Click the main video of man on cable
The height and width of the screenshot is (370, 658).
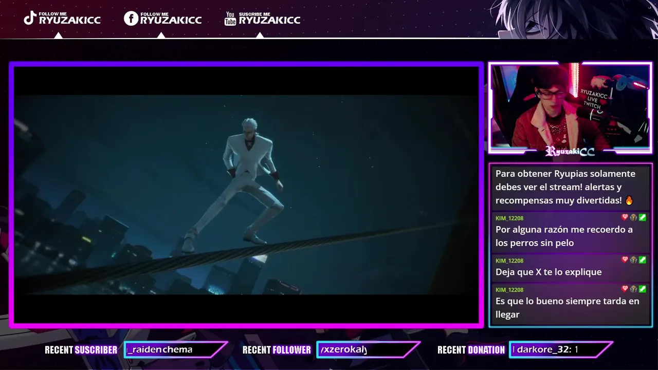[246, 194]
